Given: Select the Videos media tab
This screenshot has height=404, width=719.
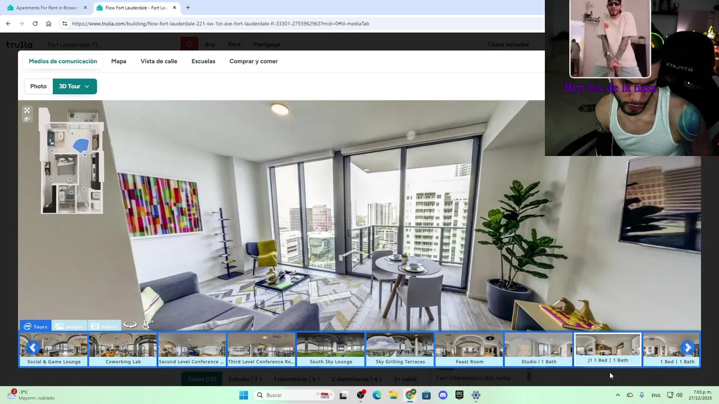Looking at the screenshot, I should point(104,326).
